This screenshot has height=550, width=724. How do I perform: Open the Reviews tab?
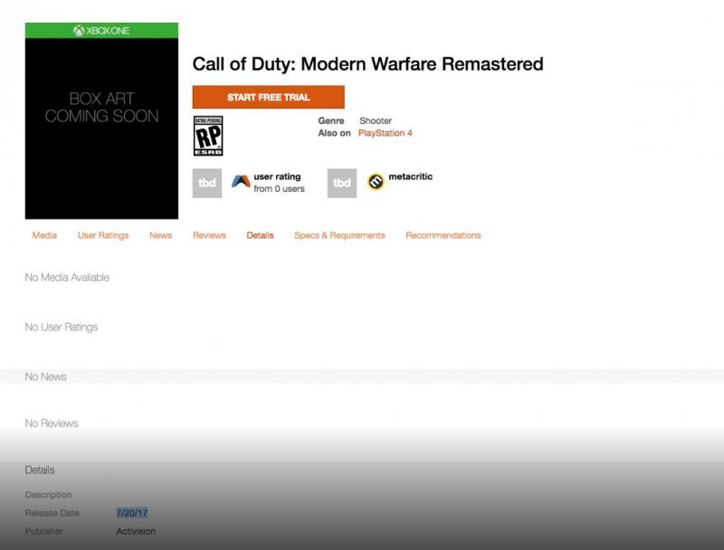click(x=209, y=235)
